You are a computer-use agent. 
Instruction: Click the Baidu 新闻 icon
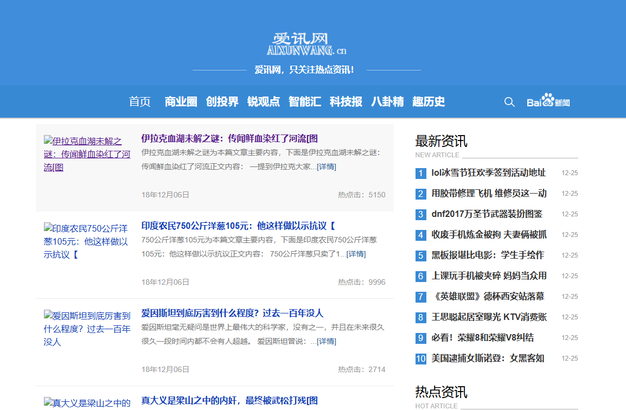coord(548,101)
